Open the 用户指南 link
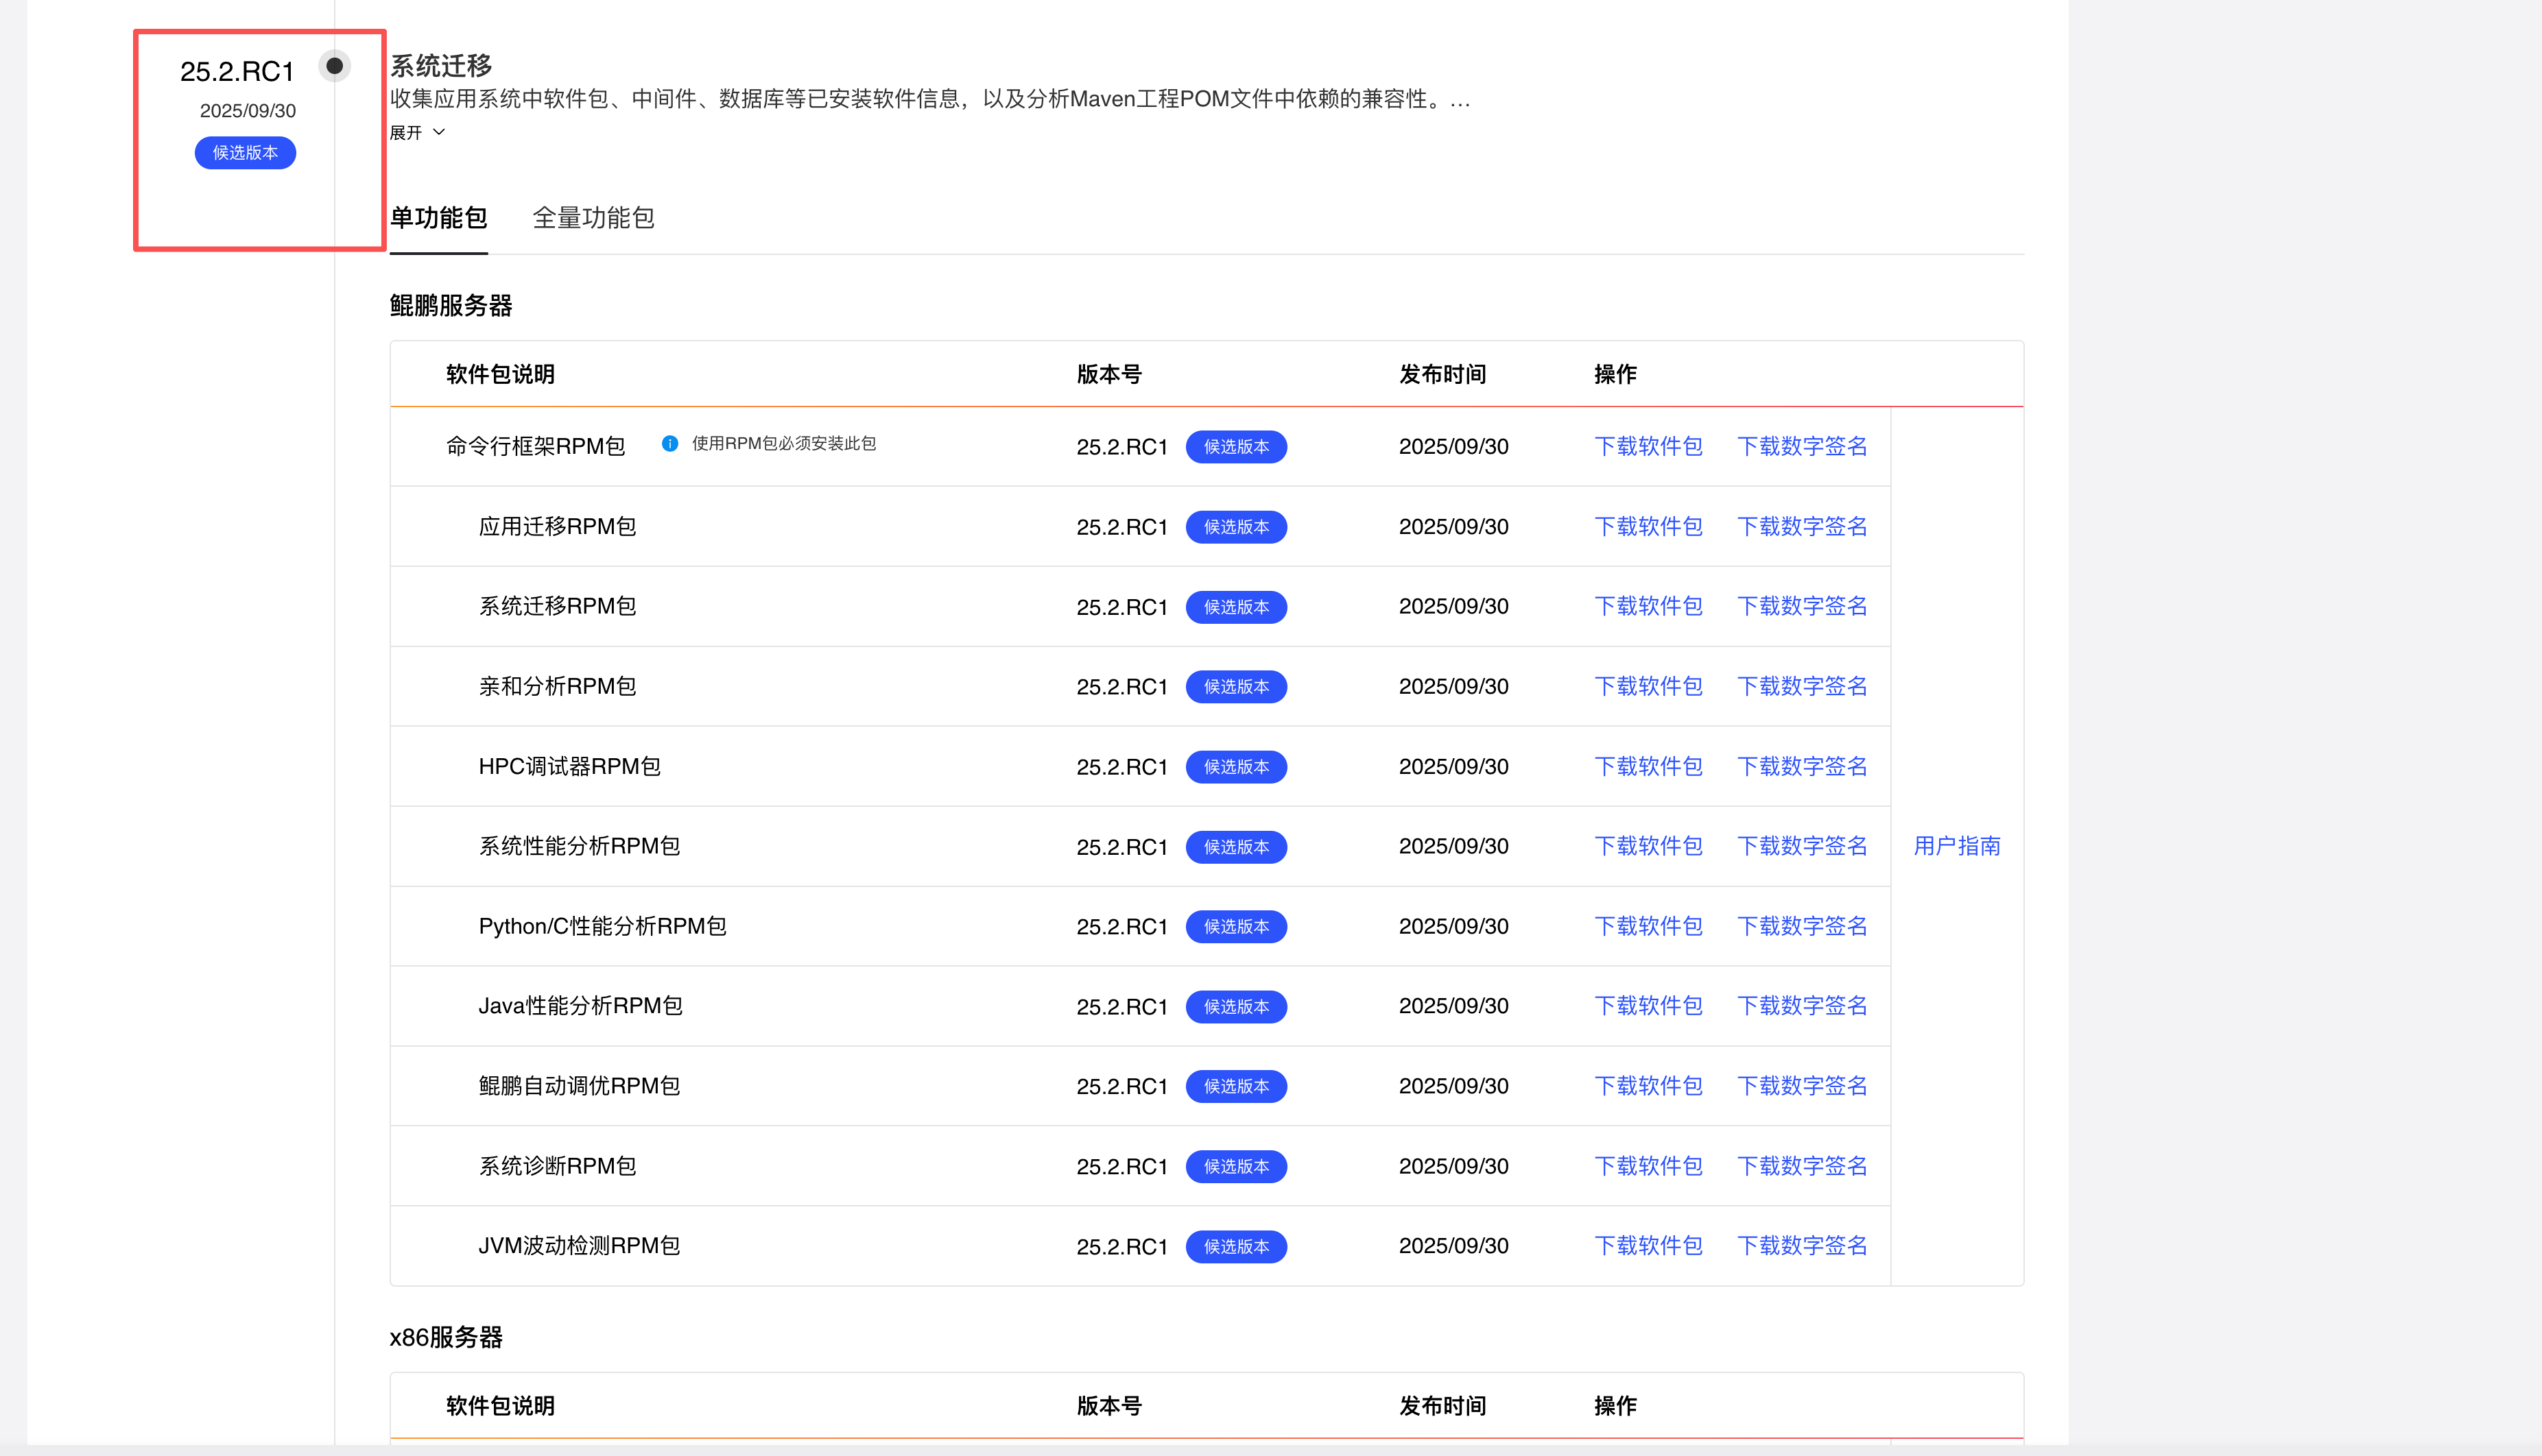Image resolution: width=2542 pixels, height=1456 pixels. coord(1956,846)
